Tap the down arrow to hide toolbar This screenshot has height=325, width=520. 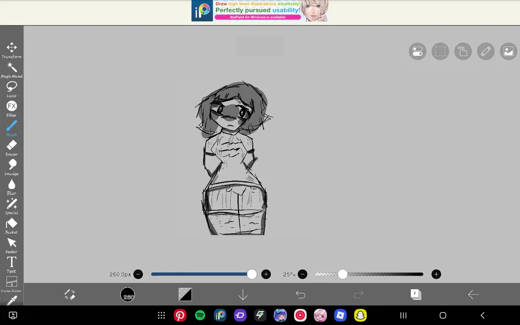pyautogui.click(x=243, y=294)
